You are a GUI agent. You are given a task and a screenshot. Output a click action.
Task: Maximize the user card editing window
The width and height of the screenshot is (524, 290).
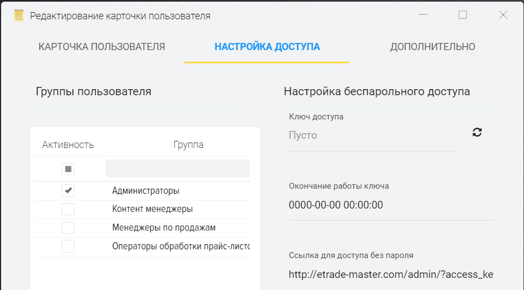(x=463, y=15)
